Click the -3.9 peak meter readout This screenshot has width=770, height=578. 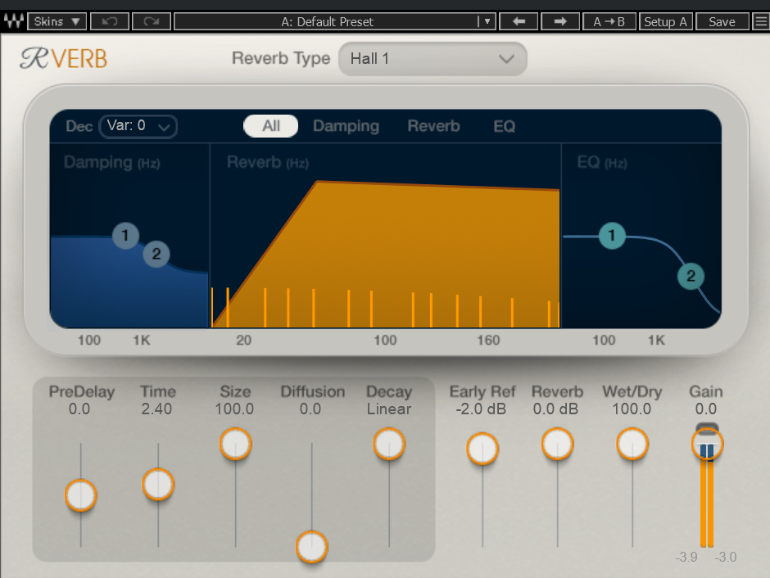coord(686,557)
